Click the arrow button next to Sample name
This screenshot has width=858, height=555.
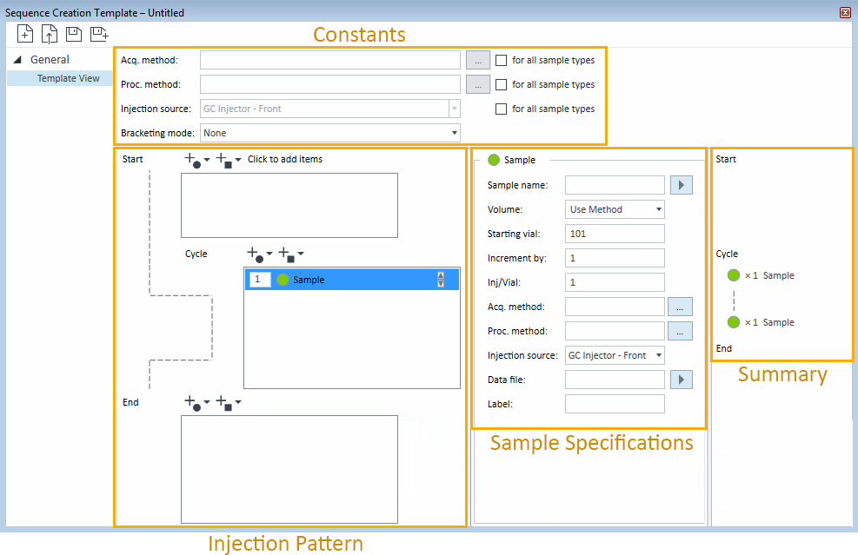pos(682,185)
